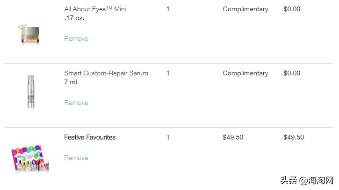
Task: Click $0.00 total for Smart Custom-Repair Serum
Action: pyautogui.click(x=292, y=73)
